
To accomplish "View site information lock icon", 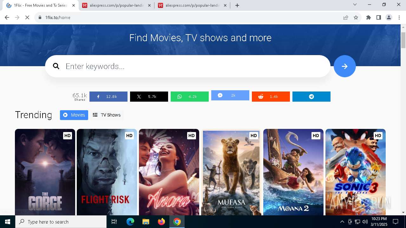I will click(40, 17).
